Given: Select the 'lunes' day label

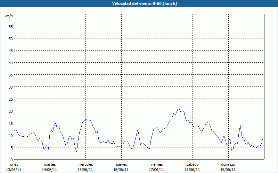Looking at the screenshot, I should [x=14, y=164].
